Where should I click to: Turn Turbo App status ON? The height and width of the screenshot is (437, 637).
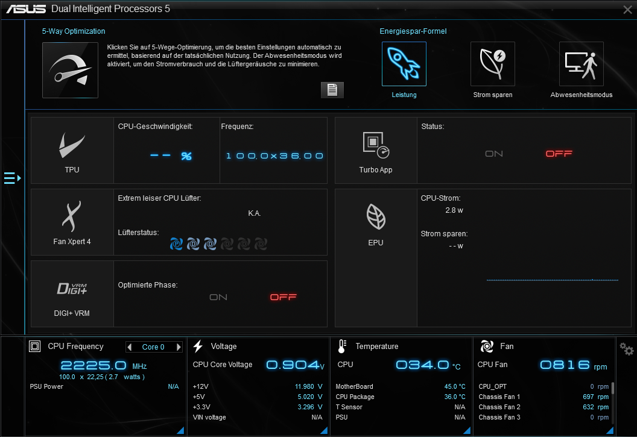tap(494, 154)
